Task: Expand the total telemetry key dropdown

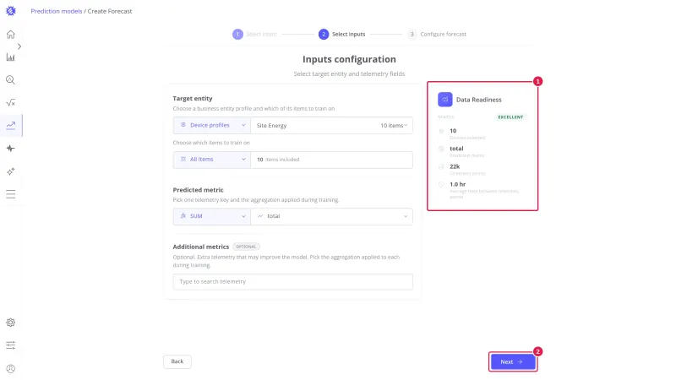Action: [x=331, y=216]
